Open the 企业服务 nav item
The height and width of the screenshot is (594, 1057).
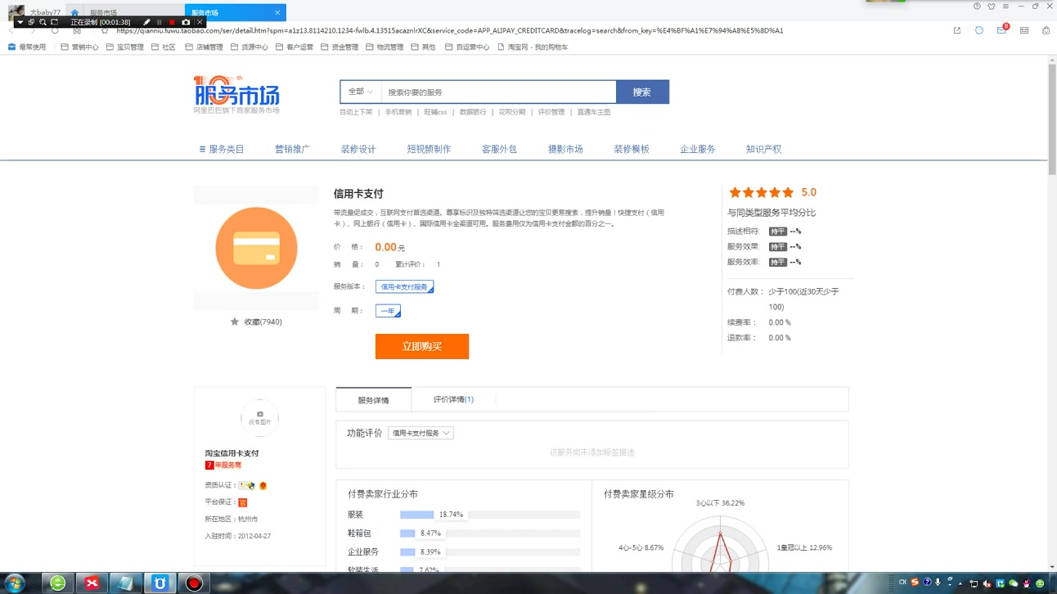click(698, 149)
